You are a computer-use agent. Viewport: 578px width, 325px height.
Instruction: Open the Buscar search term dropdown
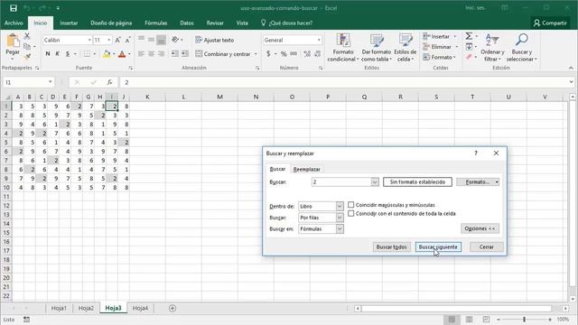pyautogui.click(x=375, y=181)
